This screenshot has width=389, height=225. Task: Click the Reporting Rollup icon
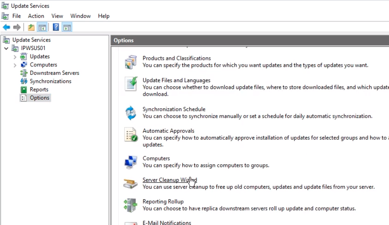(x=130, y=205)
